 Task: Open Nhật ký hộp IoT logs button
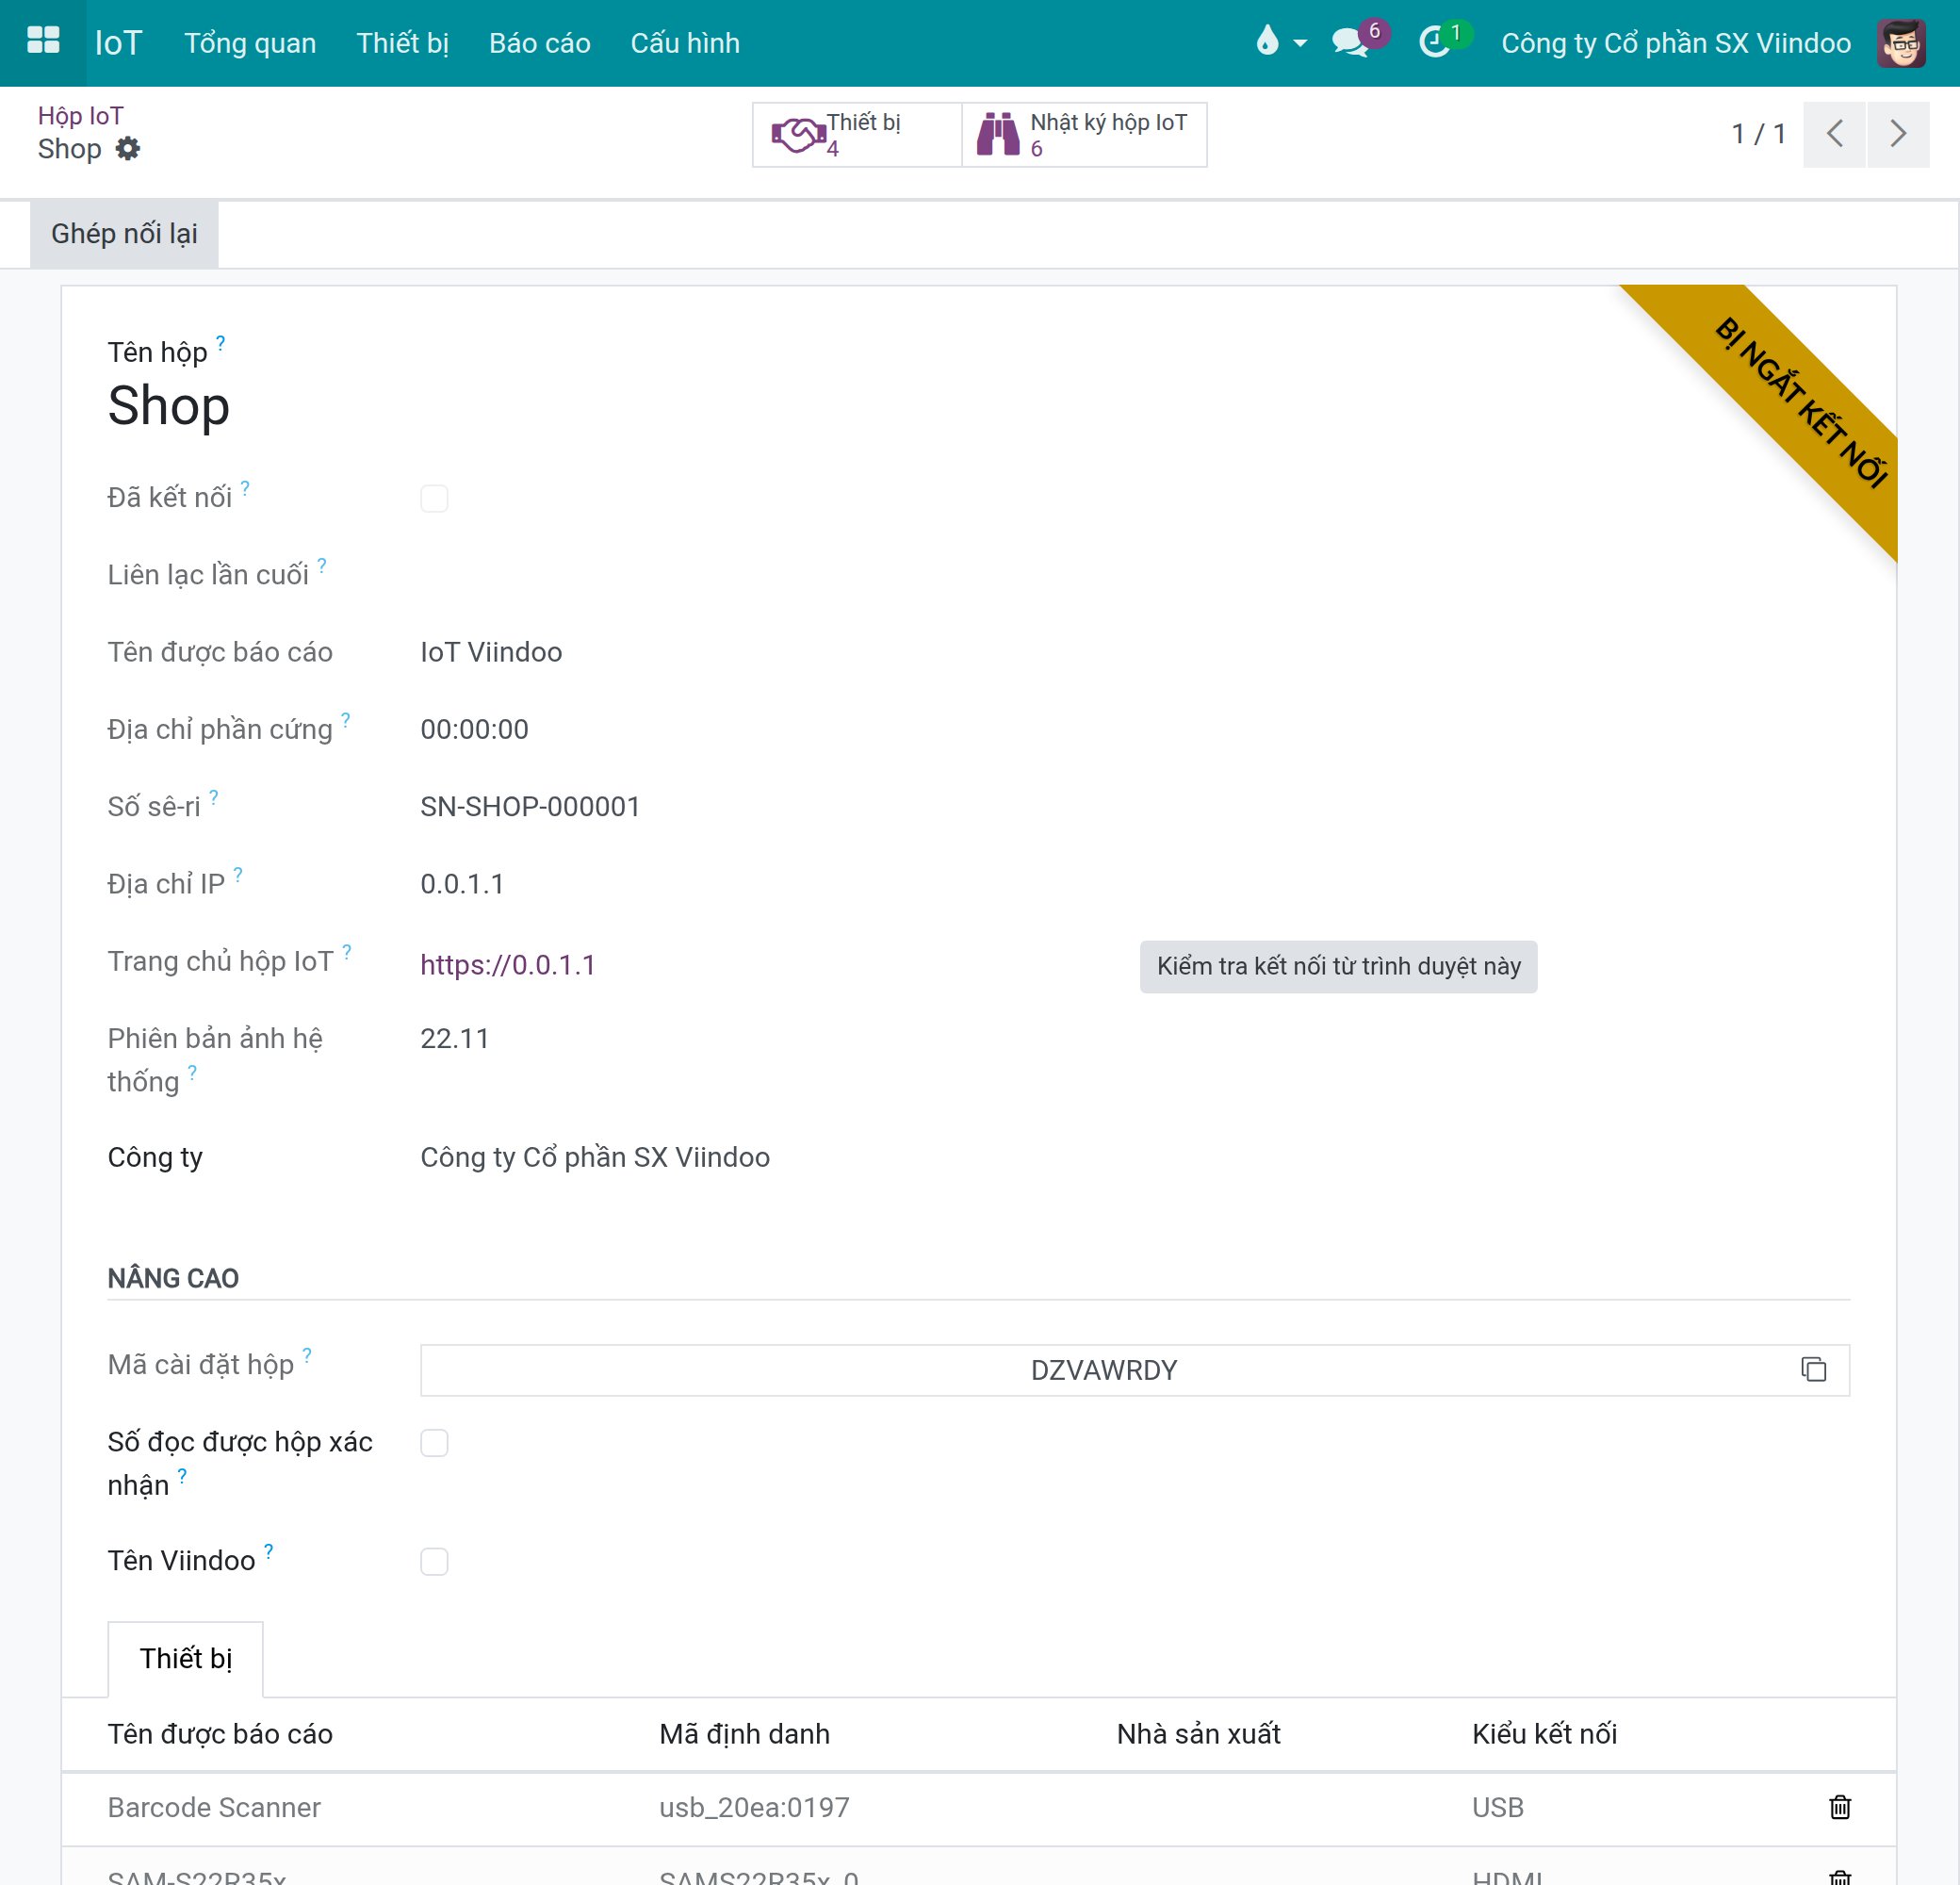pos(1084,134)
